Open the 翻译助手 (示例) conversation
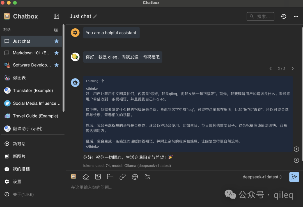 (x=32, y=128)
